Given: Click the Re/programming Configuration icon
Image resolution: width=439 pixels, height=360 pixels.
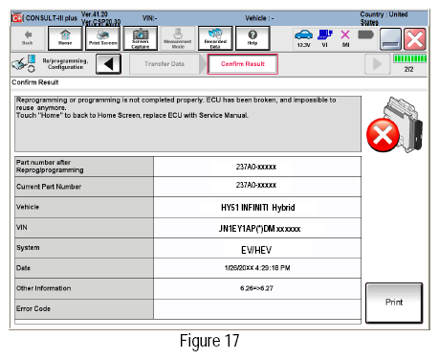Looking at the screenshot, I should 24,63.
